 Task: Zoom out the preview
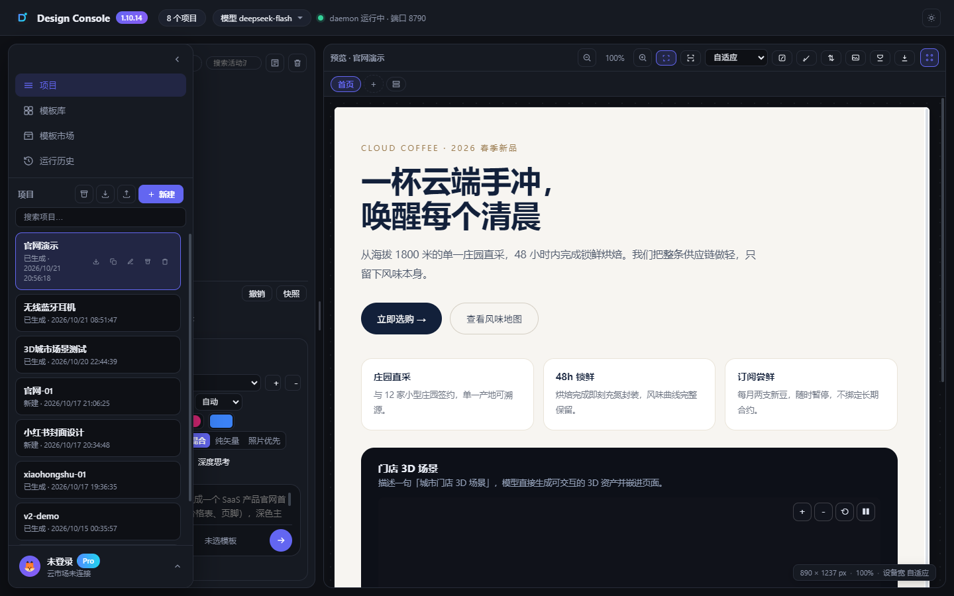(x=587, y=58)
